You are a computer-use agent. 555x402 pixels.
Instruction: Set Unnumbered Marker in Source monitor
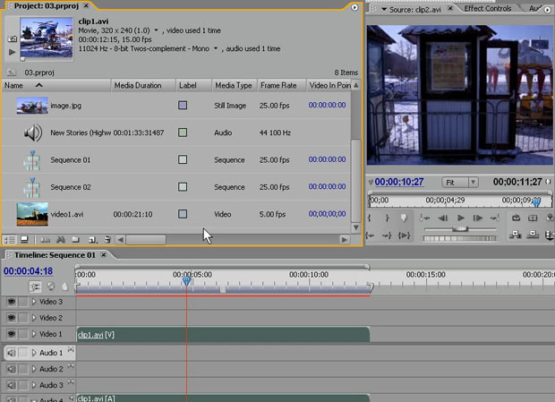pyautogui.click(x=404, y=218)
